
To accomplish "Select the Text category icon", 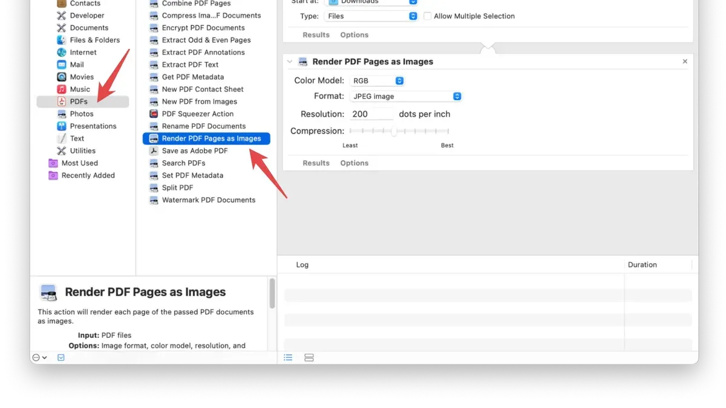I will [62, 138].
